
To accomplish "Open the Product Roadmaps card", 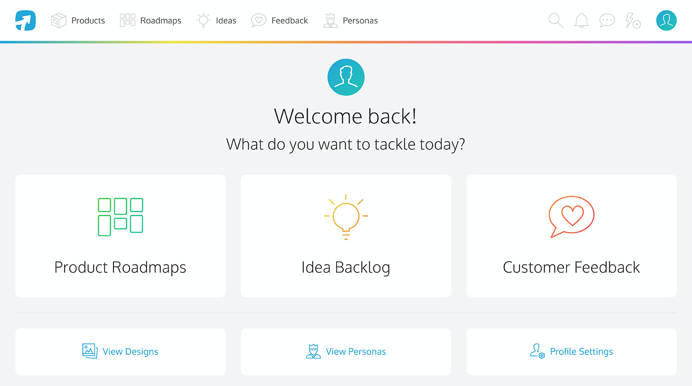I will tap(120, 236).
